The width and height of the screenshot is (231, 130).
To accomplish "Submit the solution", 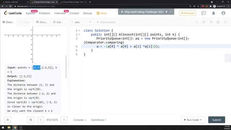I will click(x=217, y=120).
